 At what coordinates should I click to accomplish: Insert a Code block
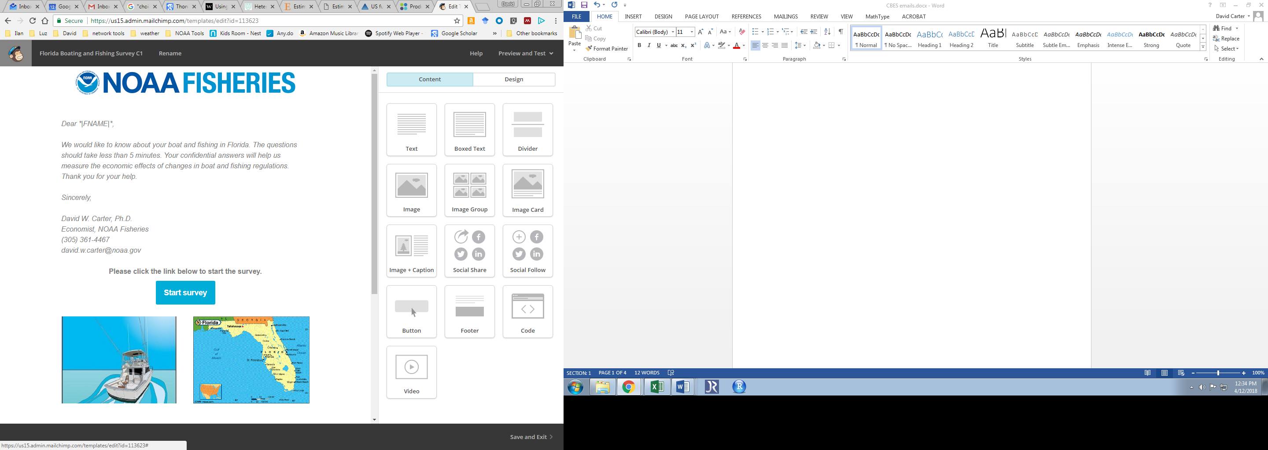pyautogui.click(x=528, y=312)
